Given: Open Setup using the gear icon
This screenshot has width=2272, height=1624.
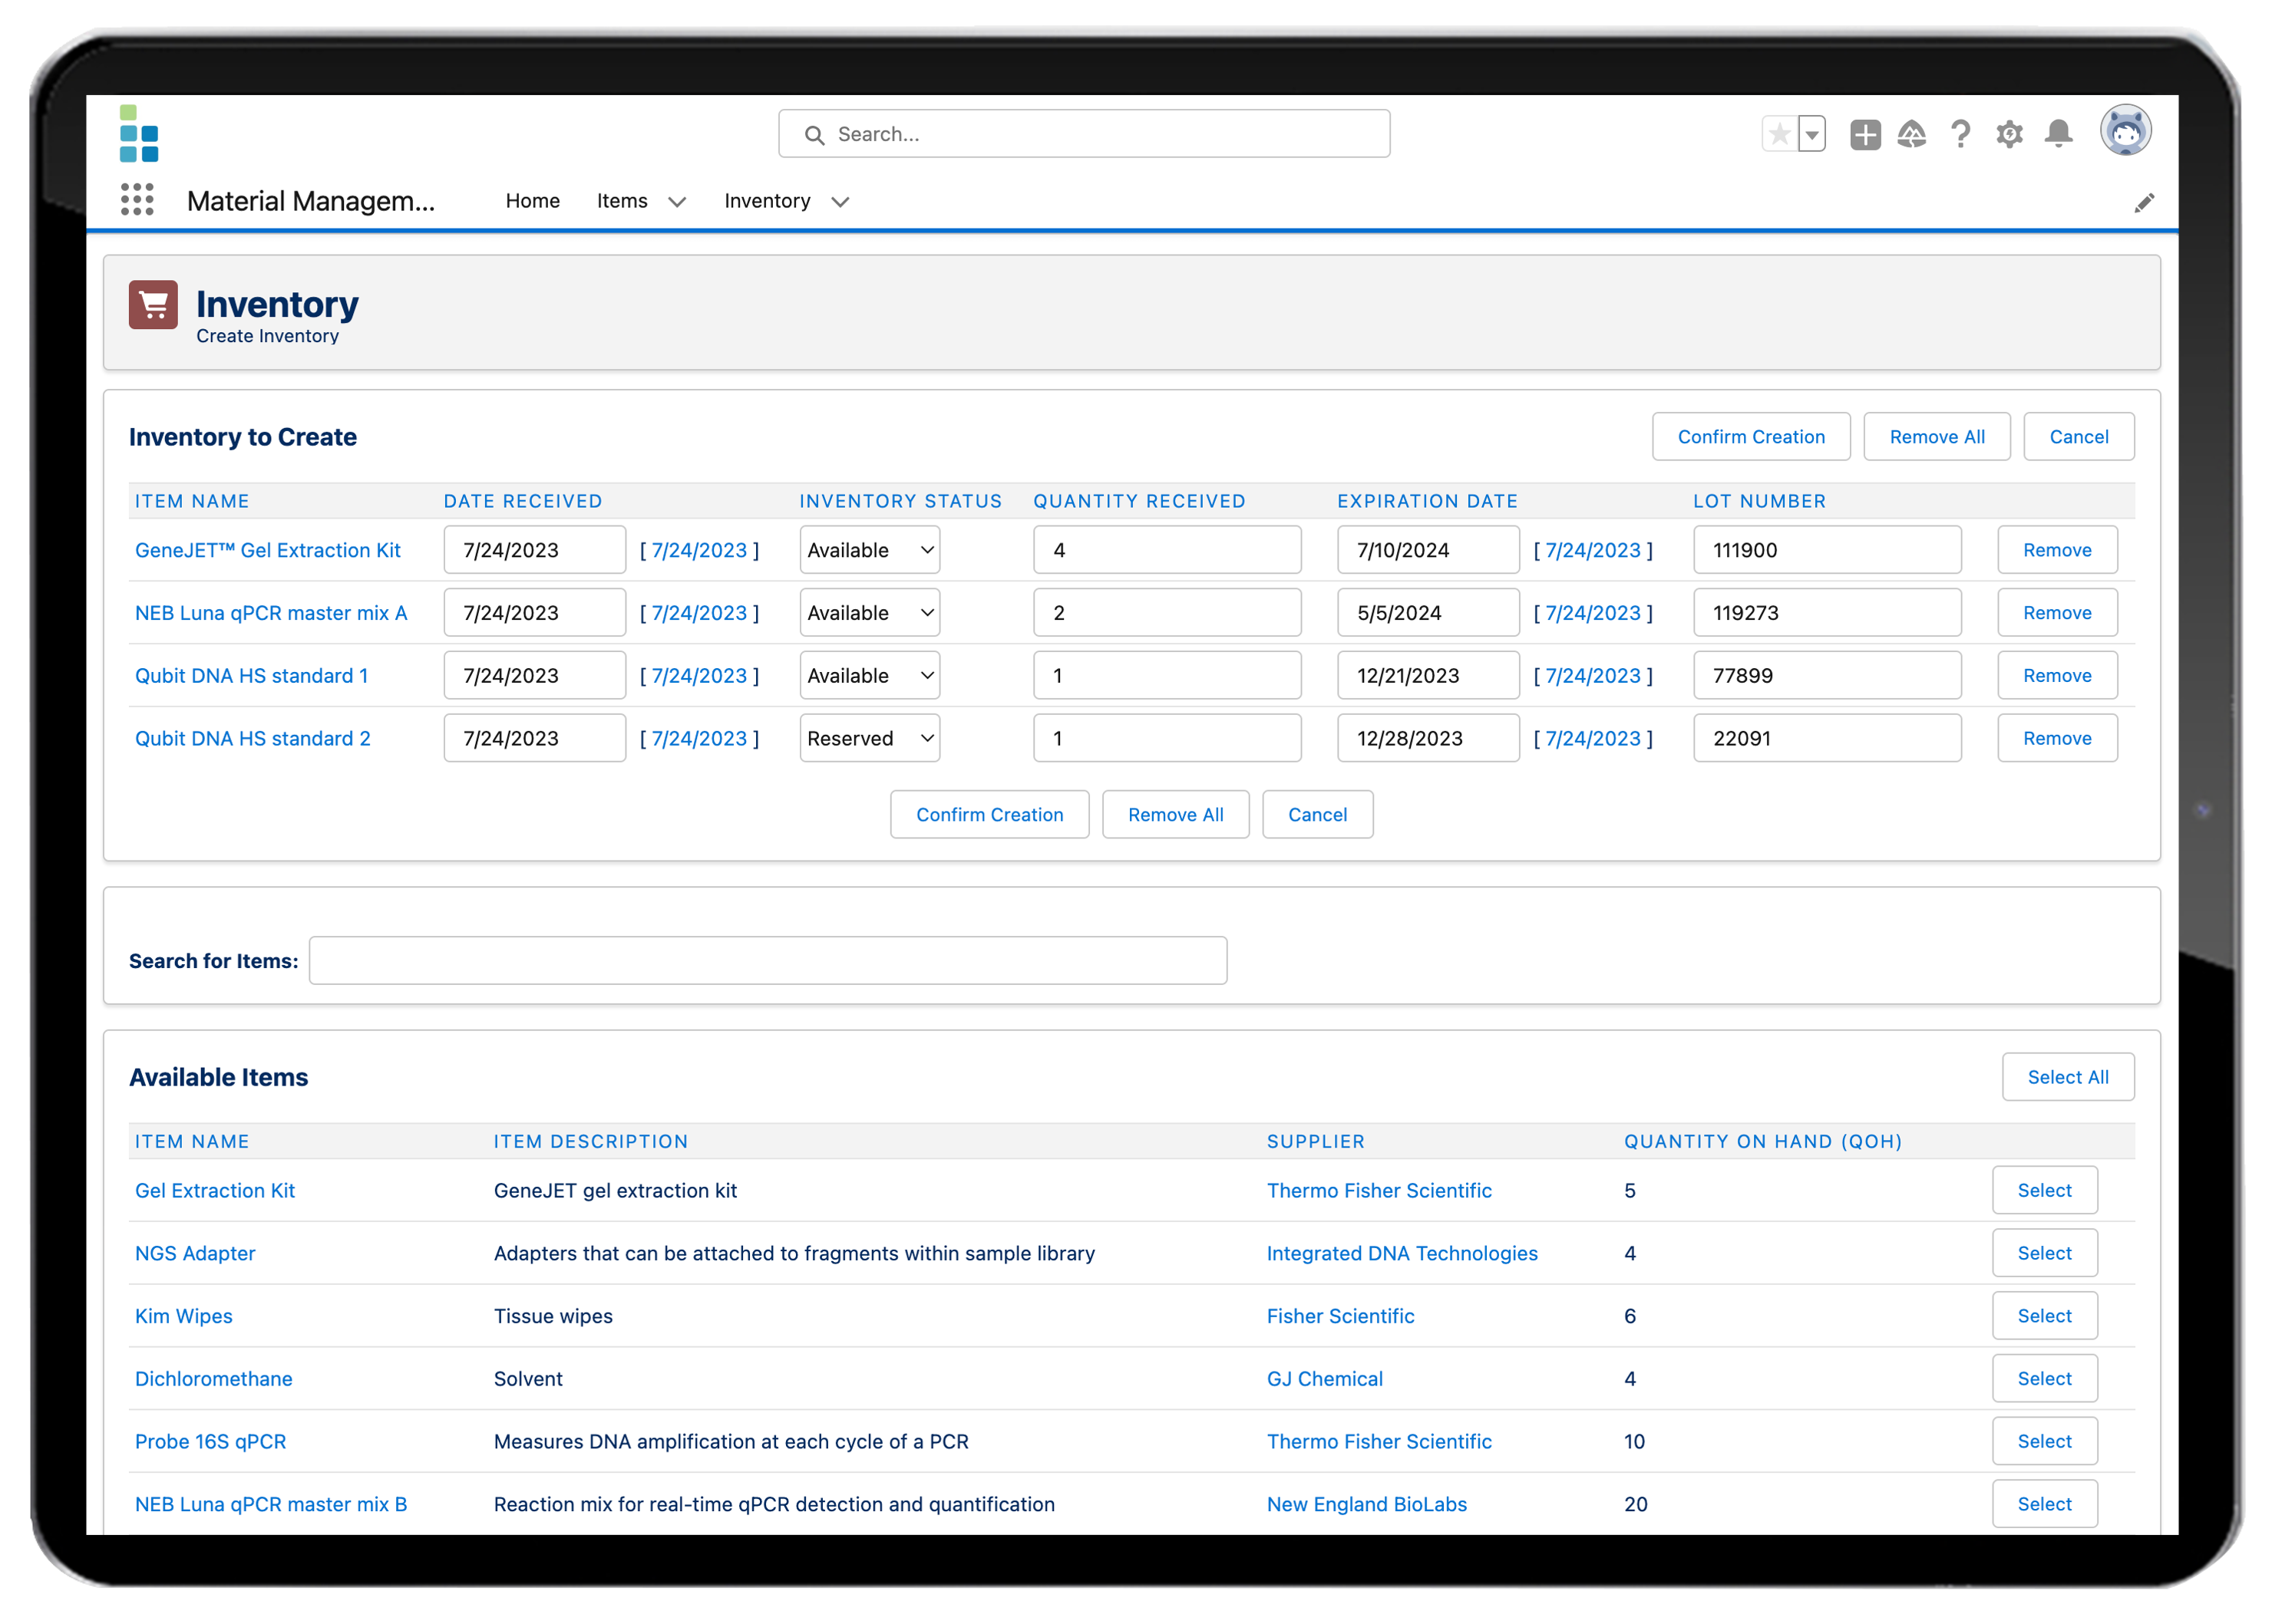Looking at the screenshot, I should point(2008,133).
